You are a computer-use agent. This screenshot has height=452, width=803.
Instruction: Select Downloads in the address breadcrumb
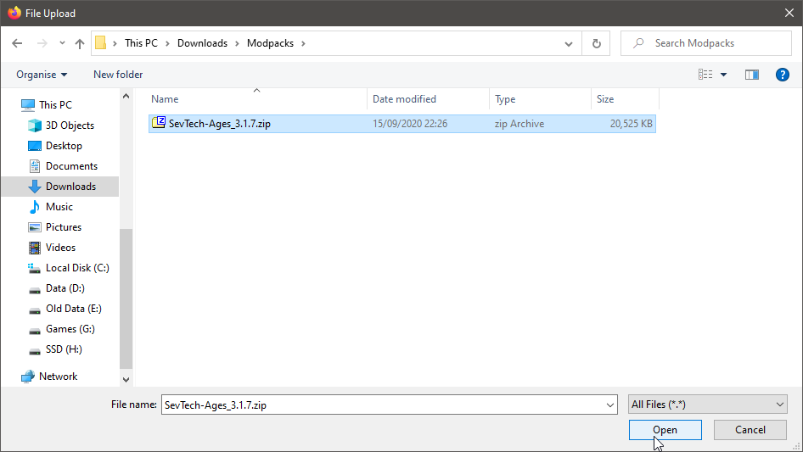(x=202, y=43)
